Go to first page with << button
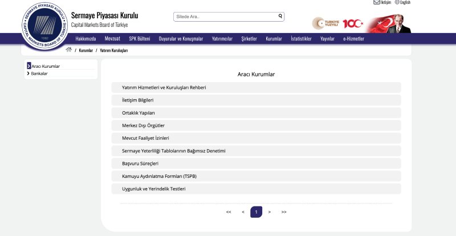Screen dimensions: 456x236 pyautogui.click(x=229, y=212)
